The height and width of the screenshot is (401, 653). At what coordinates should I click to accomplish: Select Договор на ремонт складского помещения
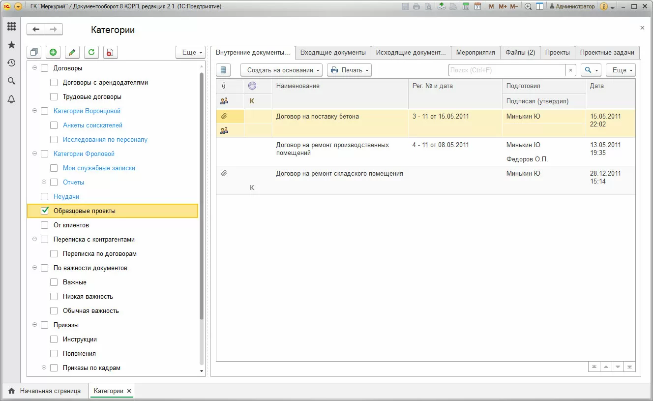(340, 174)
